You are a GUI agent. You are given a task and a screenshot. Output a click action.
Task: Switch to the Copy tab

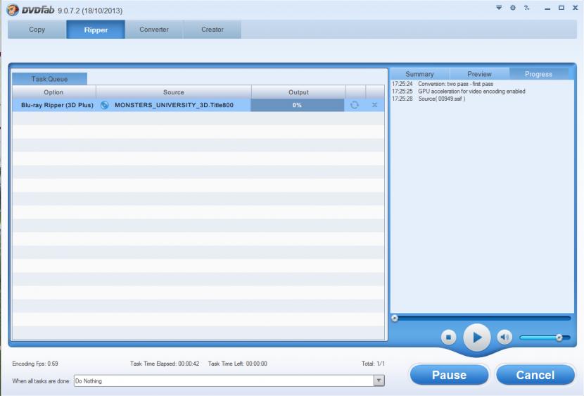(x=37, y=30)
